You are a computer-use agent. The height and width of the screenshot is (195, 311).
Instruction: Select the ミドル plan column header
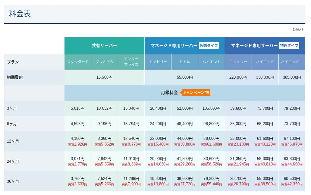pyautogui.click(x=185, y=62)
